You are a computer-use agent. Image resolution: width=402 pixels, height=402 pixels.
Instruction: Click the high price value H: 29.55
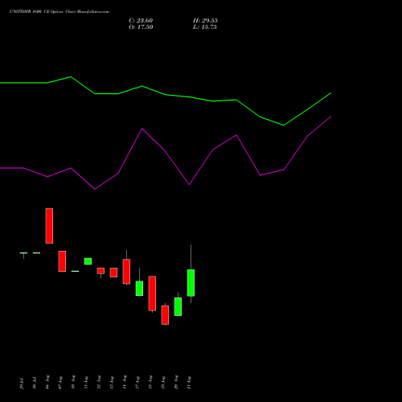[x=205, y=21]
